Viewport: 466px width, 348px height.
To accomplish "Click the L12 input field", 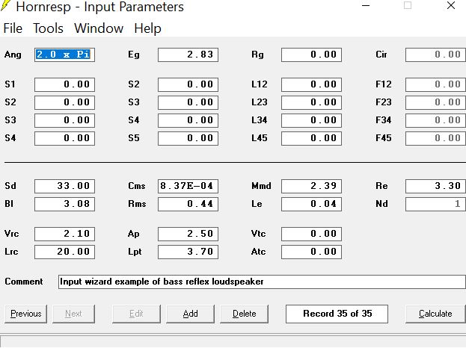I will [x=311, y=84].
